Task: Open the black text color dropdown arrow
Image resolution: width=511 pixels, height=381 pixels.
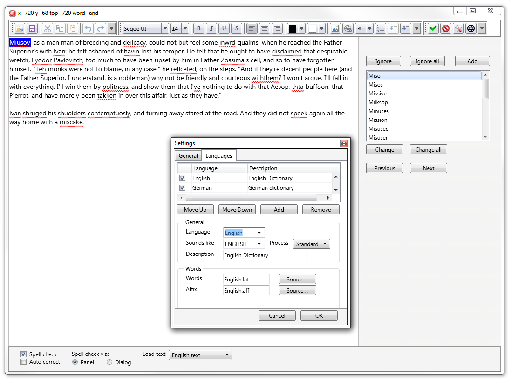Action: point(301,29)
